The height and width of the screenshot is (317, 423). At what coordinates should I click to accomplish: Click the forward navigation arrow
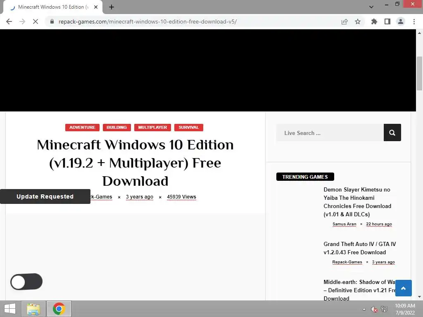[x=22, y=21]
